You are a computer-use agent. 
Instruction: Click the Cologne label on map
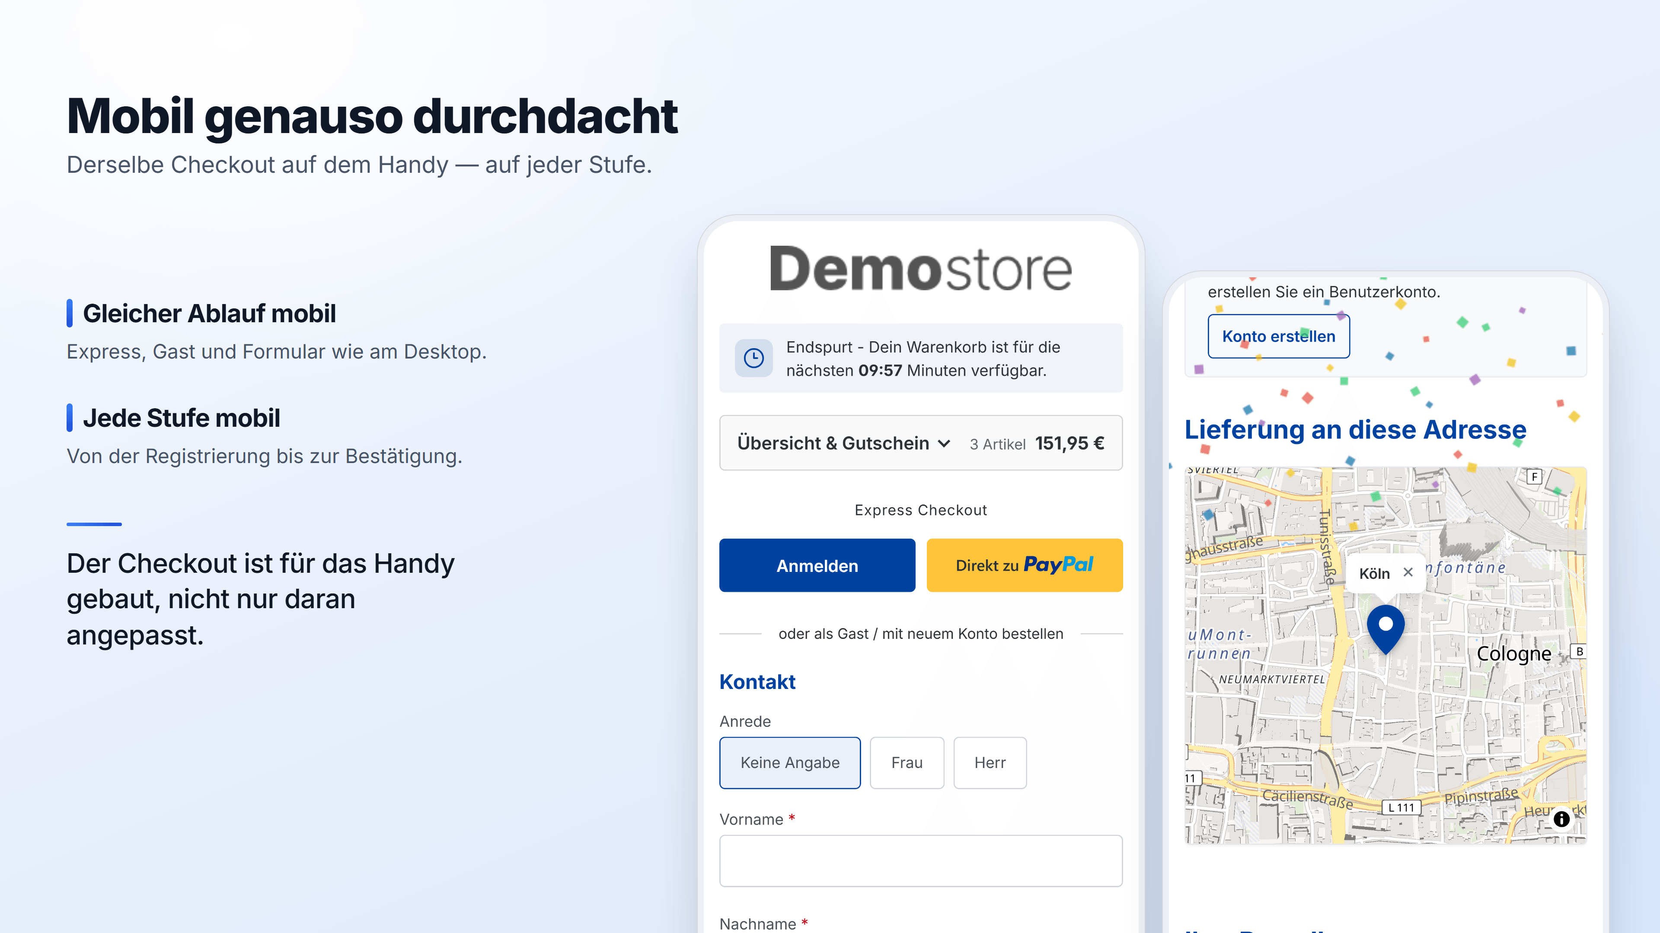[1514, 654]
